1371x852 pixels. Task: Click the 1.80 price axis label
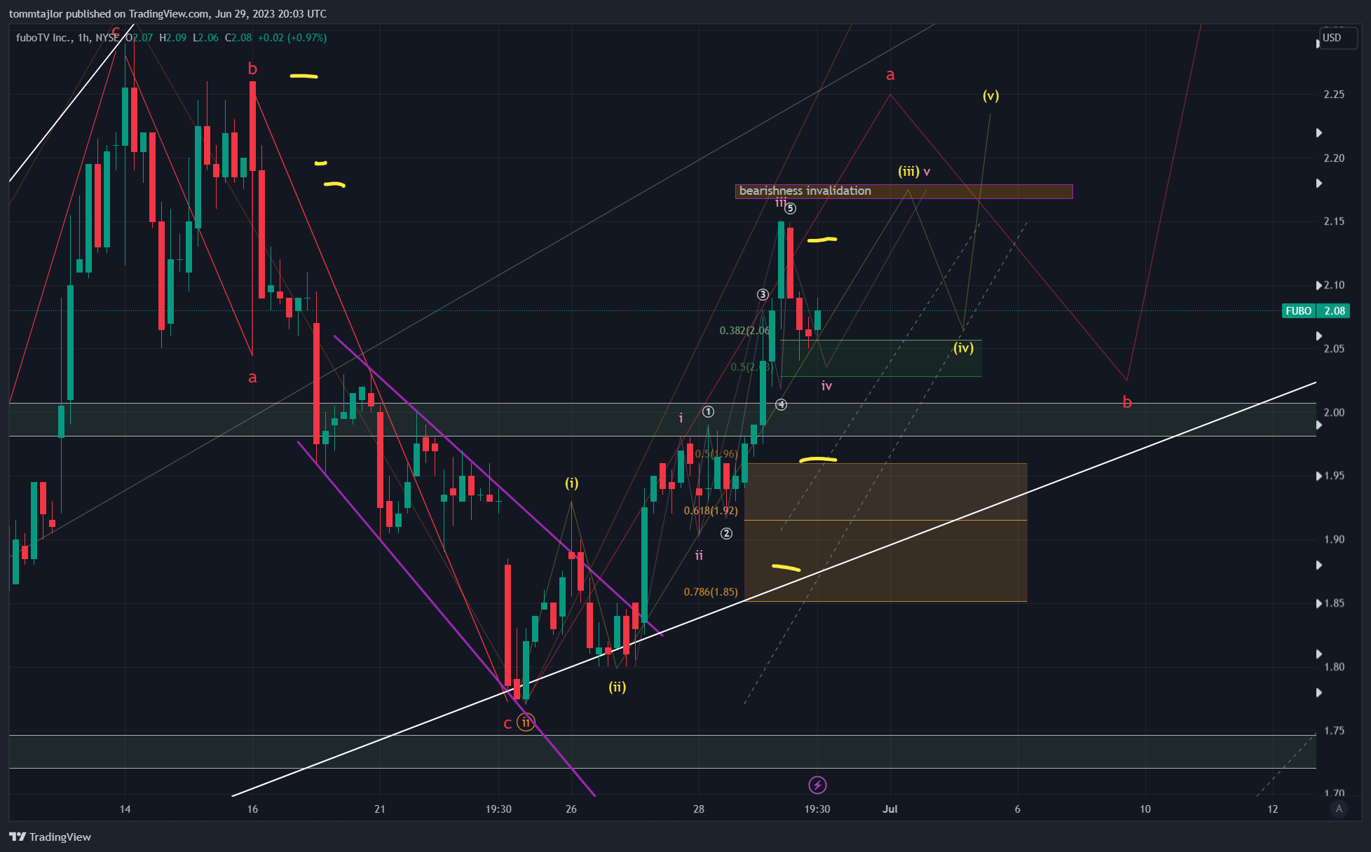point(1335,667)
